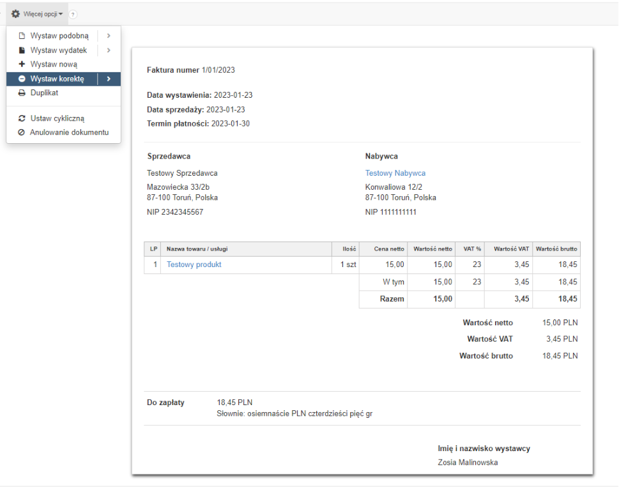The image size is (619, 492).
Task: Expand the Wystaw korektę submenu arrow
Action: [x=109, y=79]
